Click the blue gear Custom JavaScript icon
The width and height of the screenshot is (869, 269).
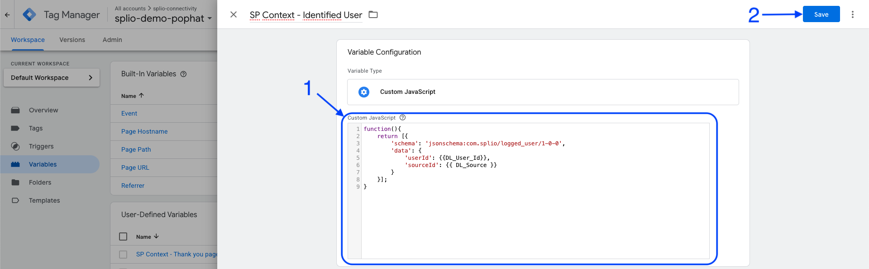(364, 92)
